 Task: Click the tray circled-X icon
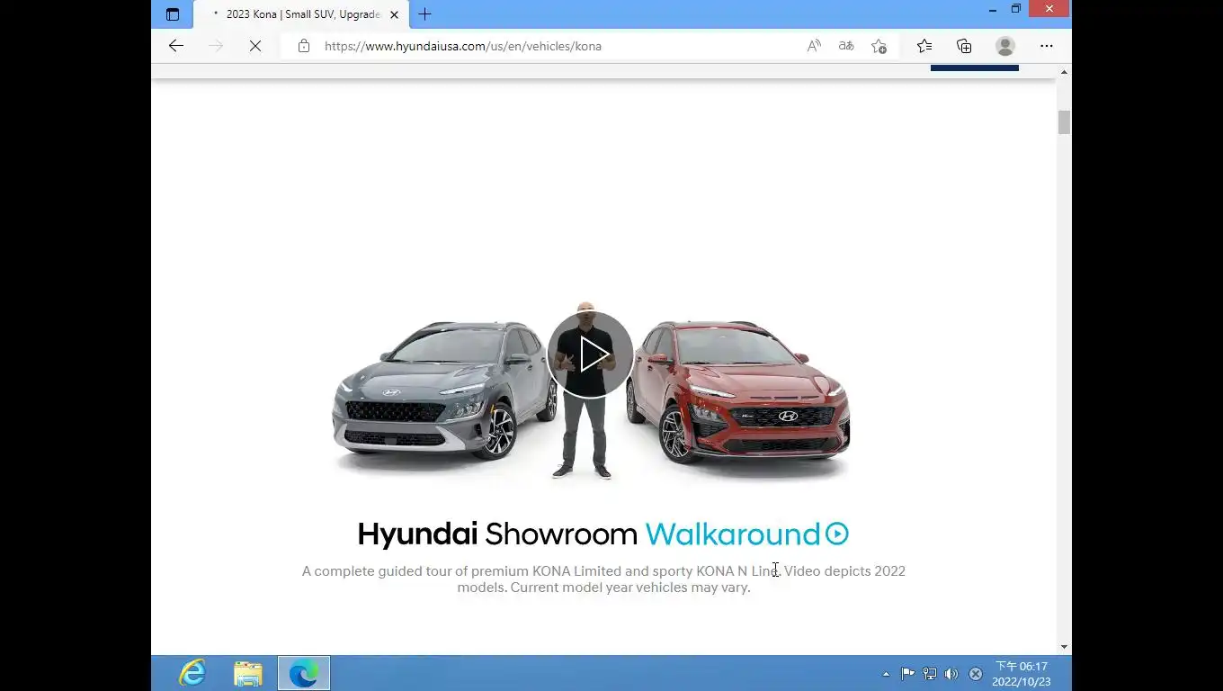976,674
